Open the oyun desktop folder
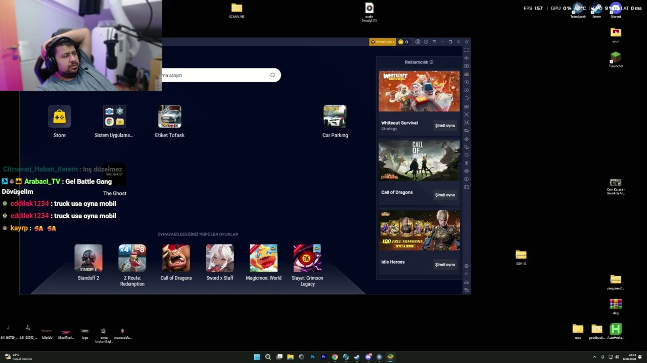The height and width of the screenshot is (363, 647). pos(616,35)
